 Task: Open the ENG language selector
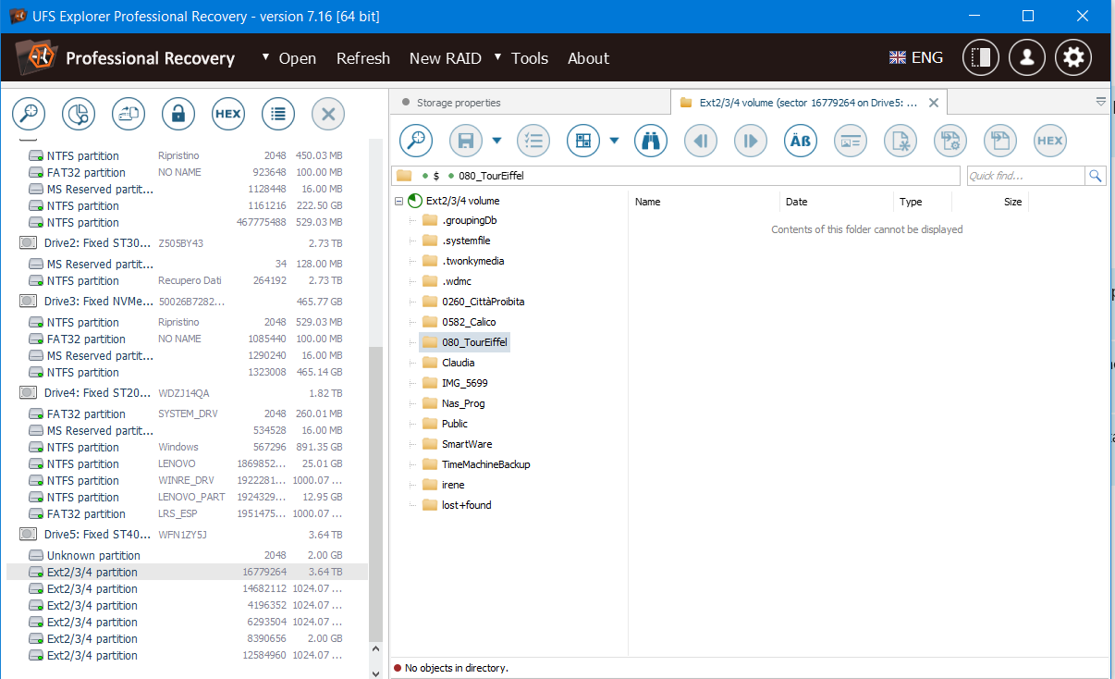click(916, 57)
